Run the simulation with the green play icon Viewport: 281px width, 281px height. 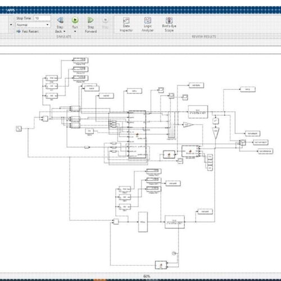point(75,20)
